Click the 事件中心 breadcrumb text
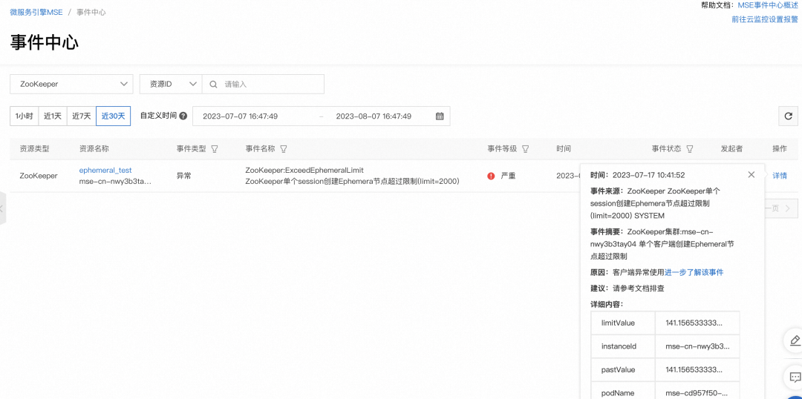The height and width of the screenshot is (399, 802). click(x=91, y=12)
